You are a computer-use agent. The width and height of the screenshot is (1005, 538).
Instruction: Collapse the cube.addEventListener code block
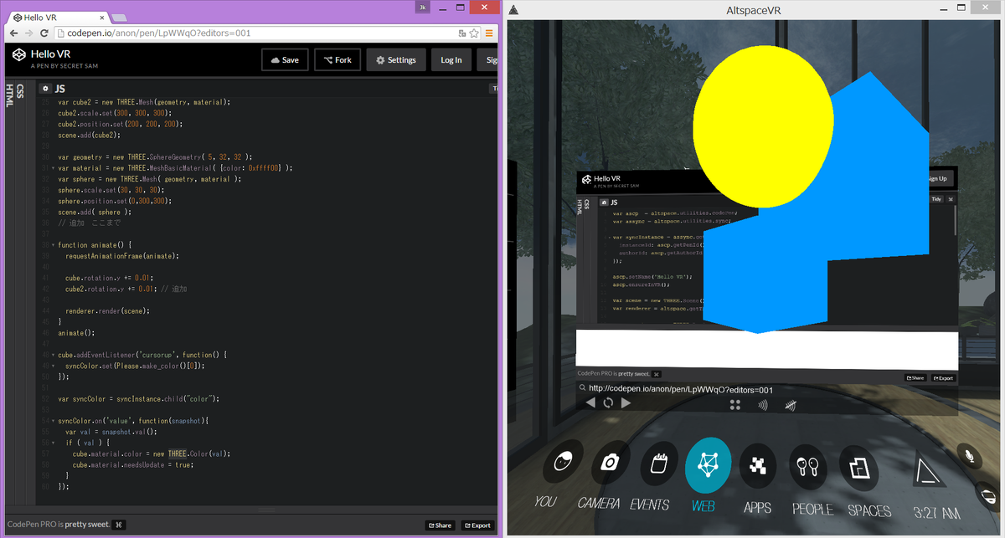[x=54, y=355]
